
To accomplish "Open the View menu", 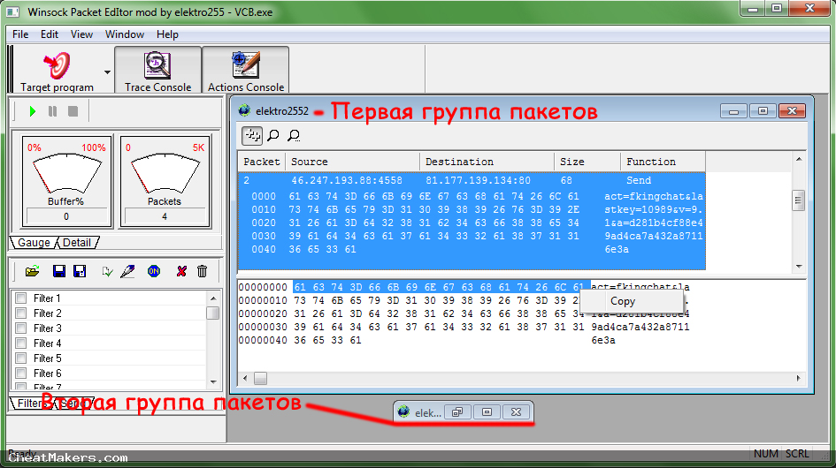I will pyautogui.click(x=81, y=34).
